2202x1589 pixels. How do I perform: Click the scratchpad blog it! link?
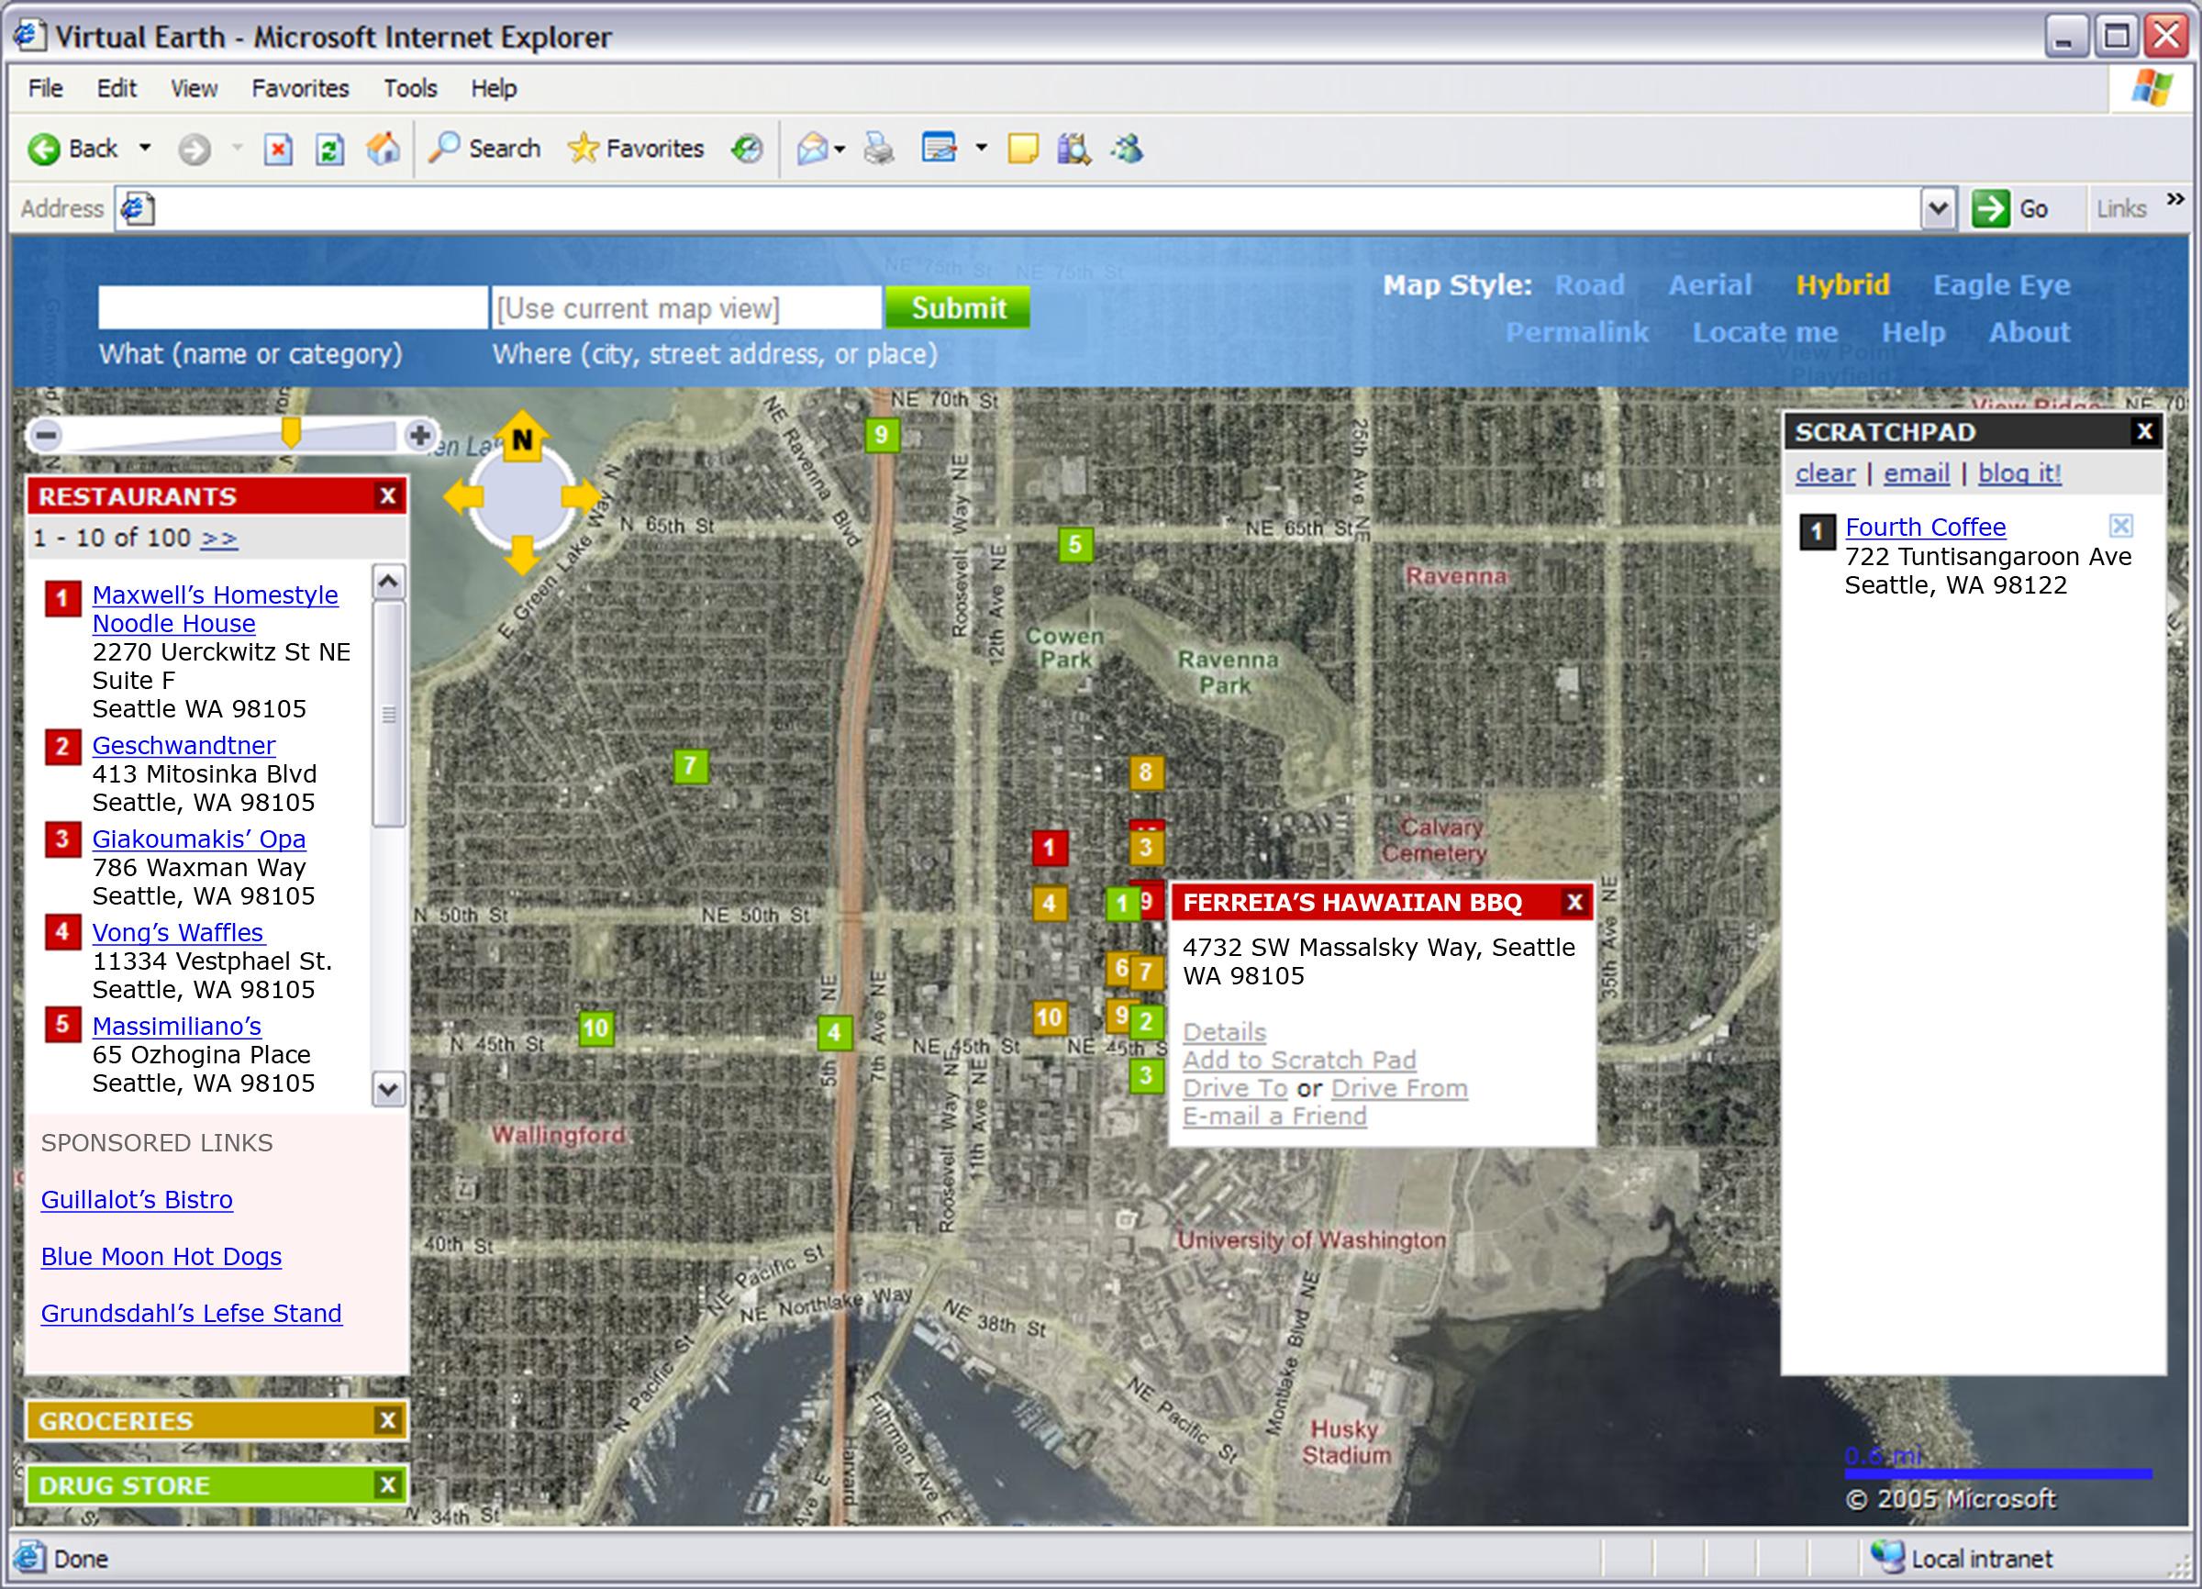(2020, 472)
